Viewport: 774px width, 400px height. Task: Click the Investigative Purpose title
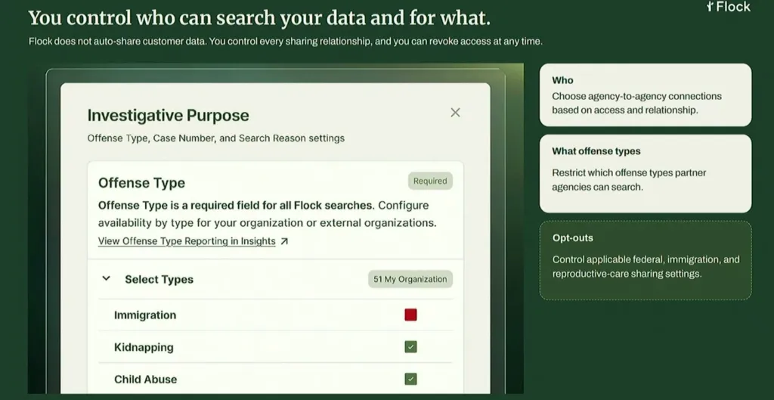tap(169, 116)
